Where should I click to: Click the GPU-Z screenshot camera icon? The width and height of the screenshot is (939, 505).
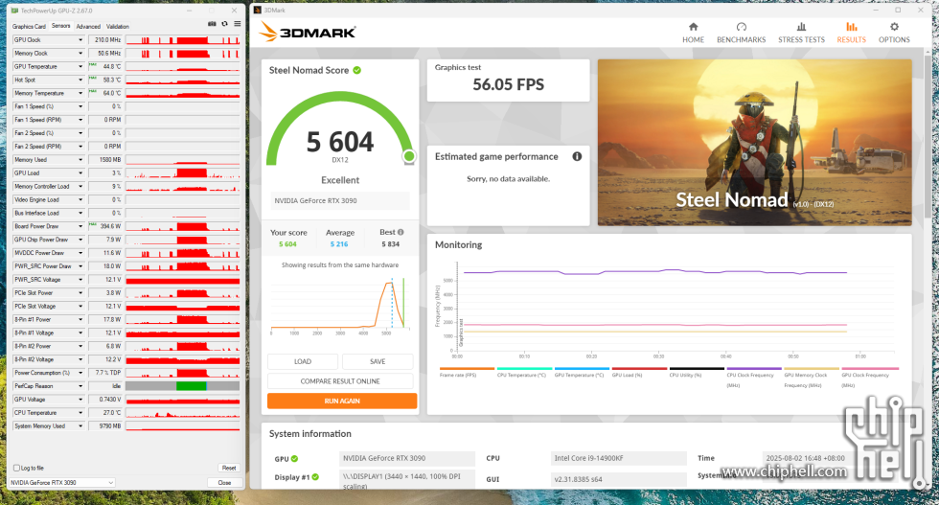coord(212,24)
